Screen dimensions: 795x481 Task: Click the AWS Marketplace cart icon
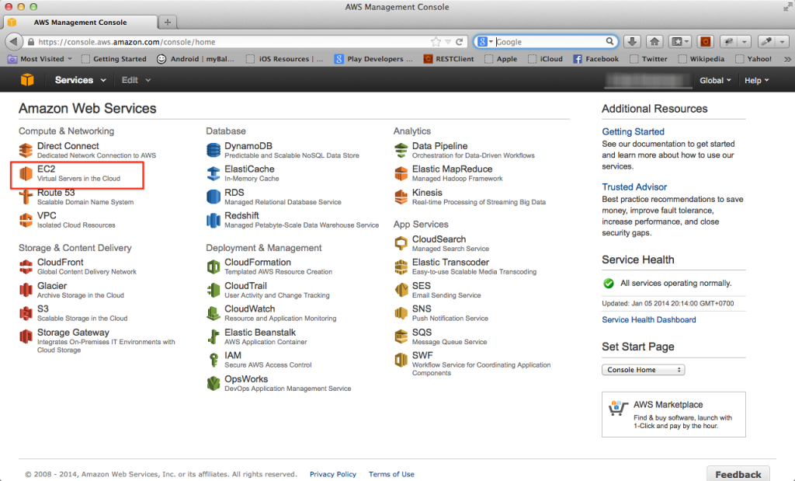pos(618,409)
